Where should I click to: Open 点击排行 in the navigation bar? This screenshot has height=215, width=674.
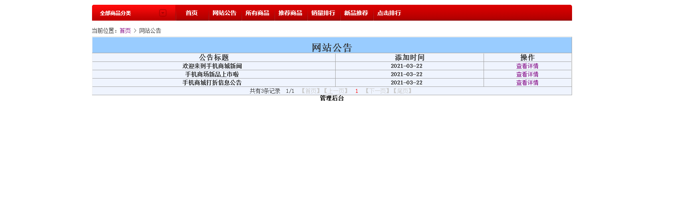pos(389,13)
